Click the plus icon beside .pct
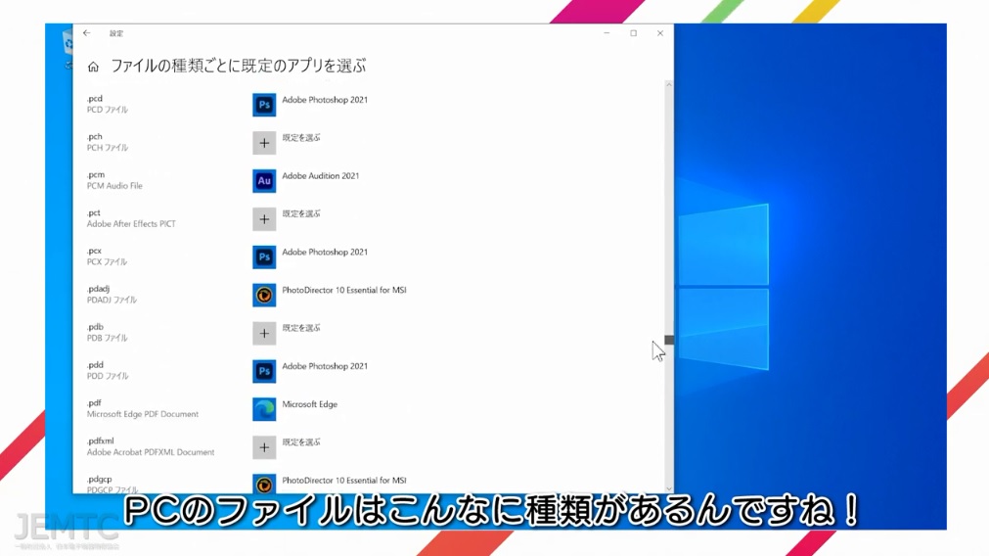 tap(264, 219)
